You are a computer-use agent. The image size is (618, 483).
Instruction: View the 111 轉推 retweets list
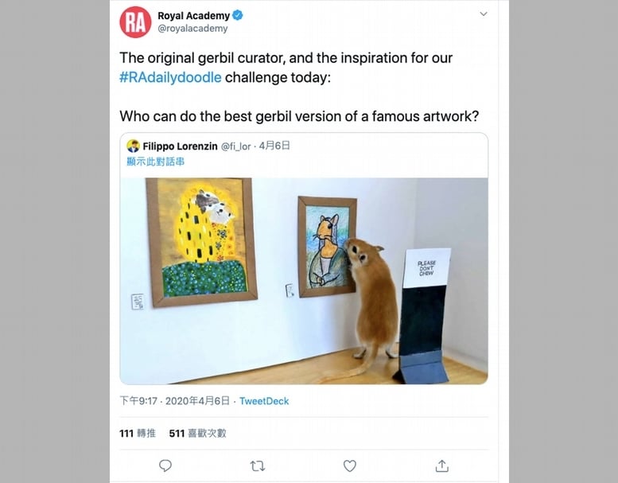click(x=138, y=434)
